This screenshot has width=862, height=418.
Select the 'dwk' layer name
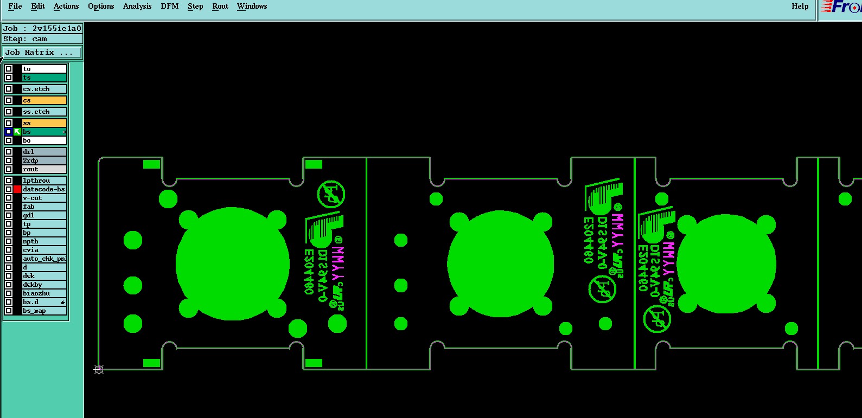pyautogui.click(x=44, y=276)
